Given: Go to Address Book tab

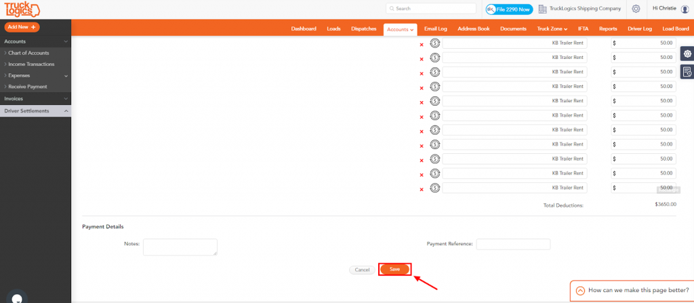Looking at the screenshot, I should click(x=474, y=28).
